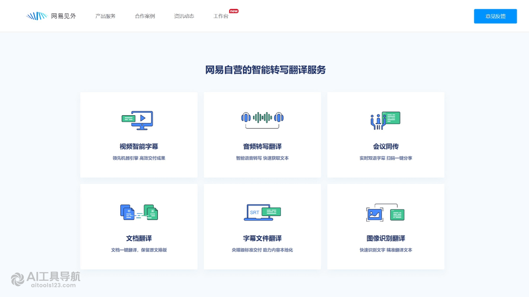This screenshot has height=297, width=529.
Task: Click the 文档翻译 documents icon
Action: tap(139, 212)
